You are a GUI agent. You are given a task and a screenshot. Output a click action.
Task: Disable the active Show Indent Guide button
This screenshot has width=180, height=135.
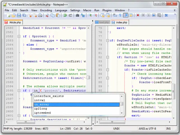(126, 15)
